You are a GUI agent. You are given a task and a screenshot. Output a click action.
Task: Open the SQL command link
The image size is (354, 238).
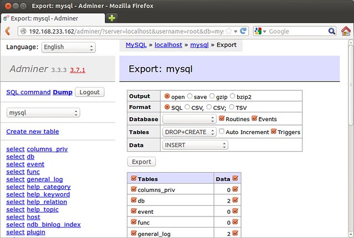(x=28, y=92)
